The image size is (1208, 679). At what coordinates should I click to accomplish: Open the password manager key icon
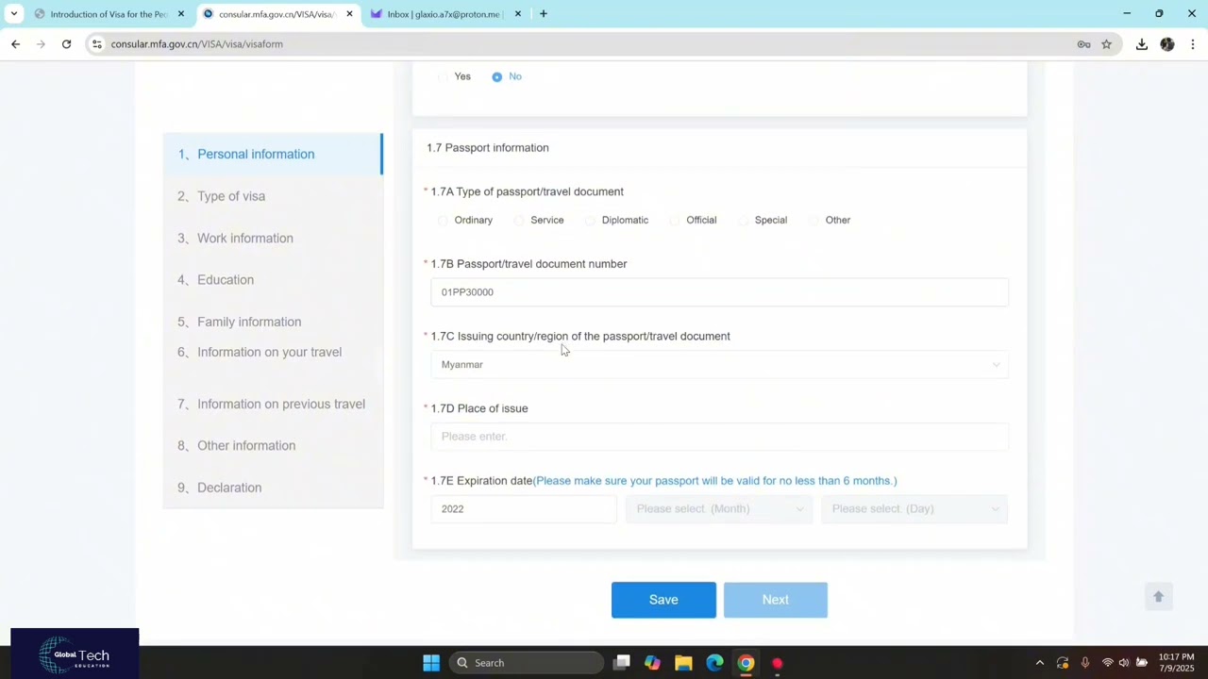pos(1083,44)
